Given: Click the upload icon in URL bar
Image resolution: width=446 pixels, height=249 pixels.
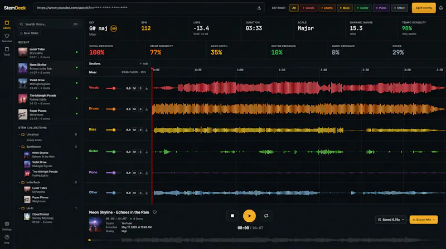Looking at the screenshot, I should click(x=259, y=8).
